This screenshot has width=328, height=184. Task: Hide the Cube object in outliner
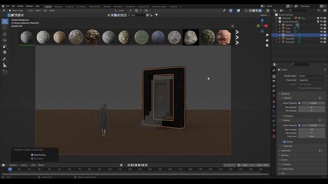point(321,29)
